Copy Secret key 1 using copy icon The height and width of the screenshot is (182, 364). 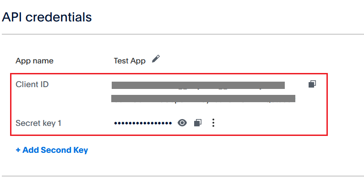pos(197,123)
